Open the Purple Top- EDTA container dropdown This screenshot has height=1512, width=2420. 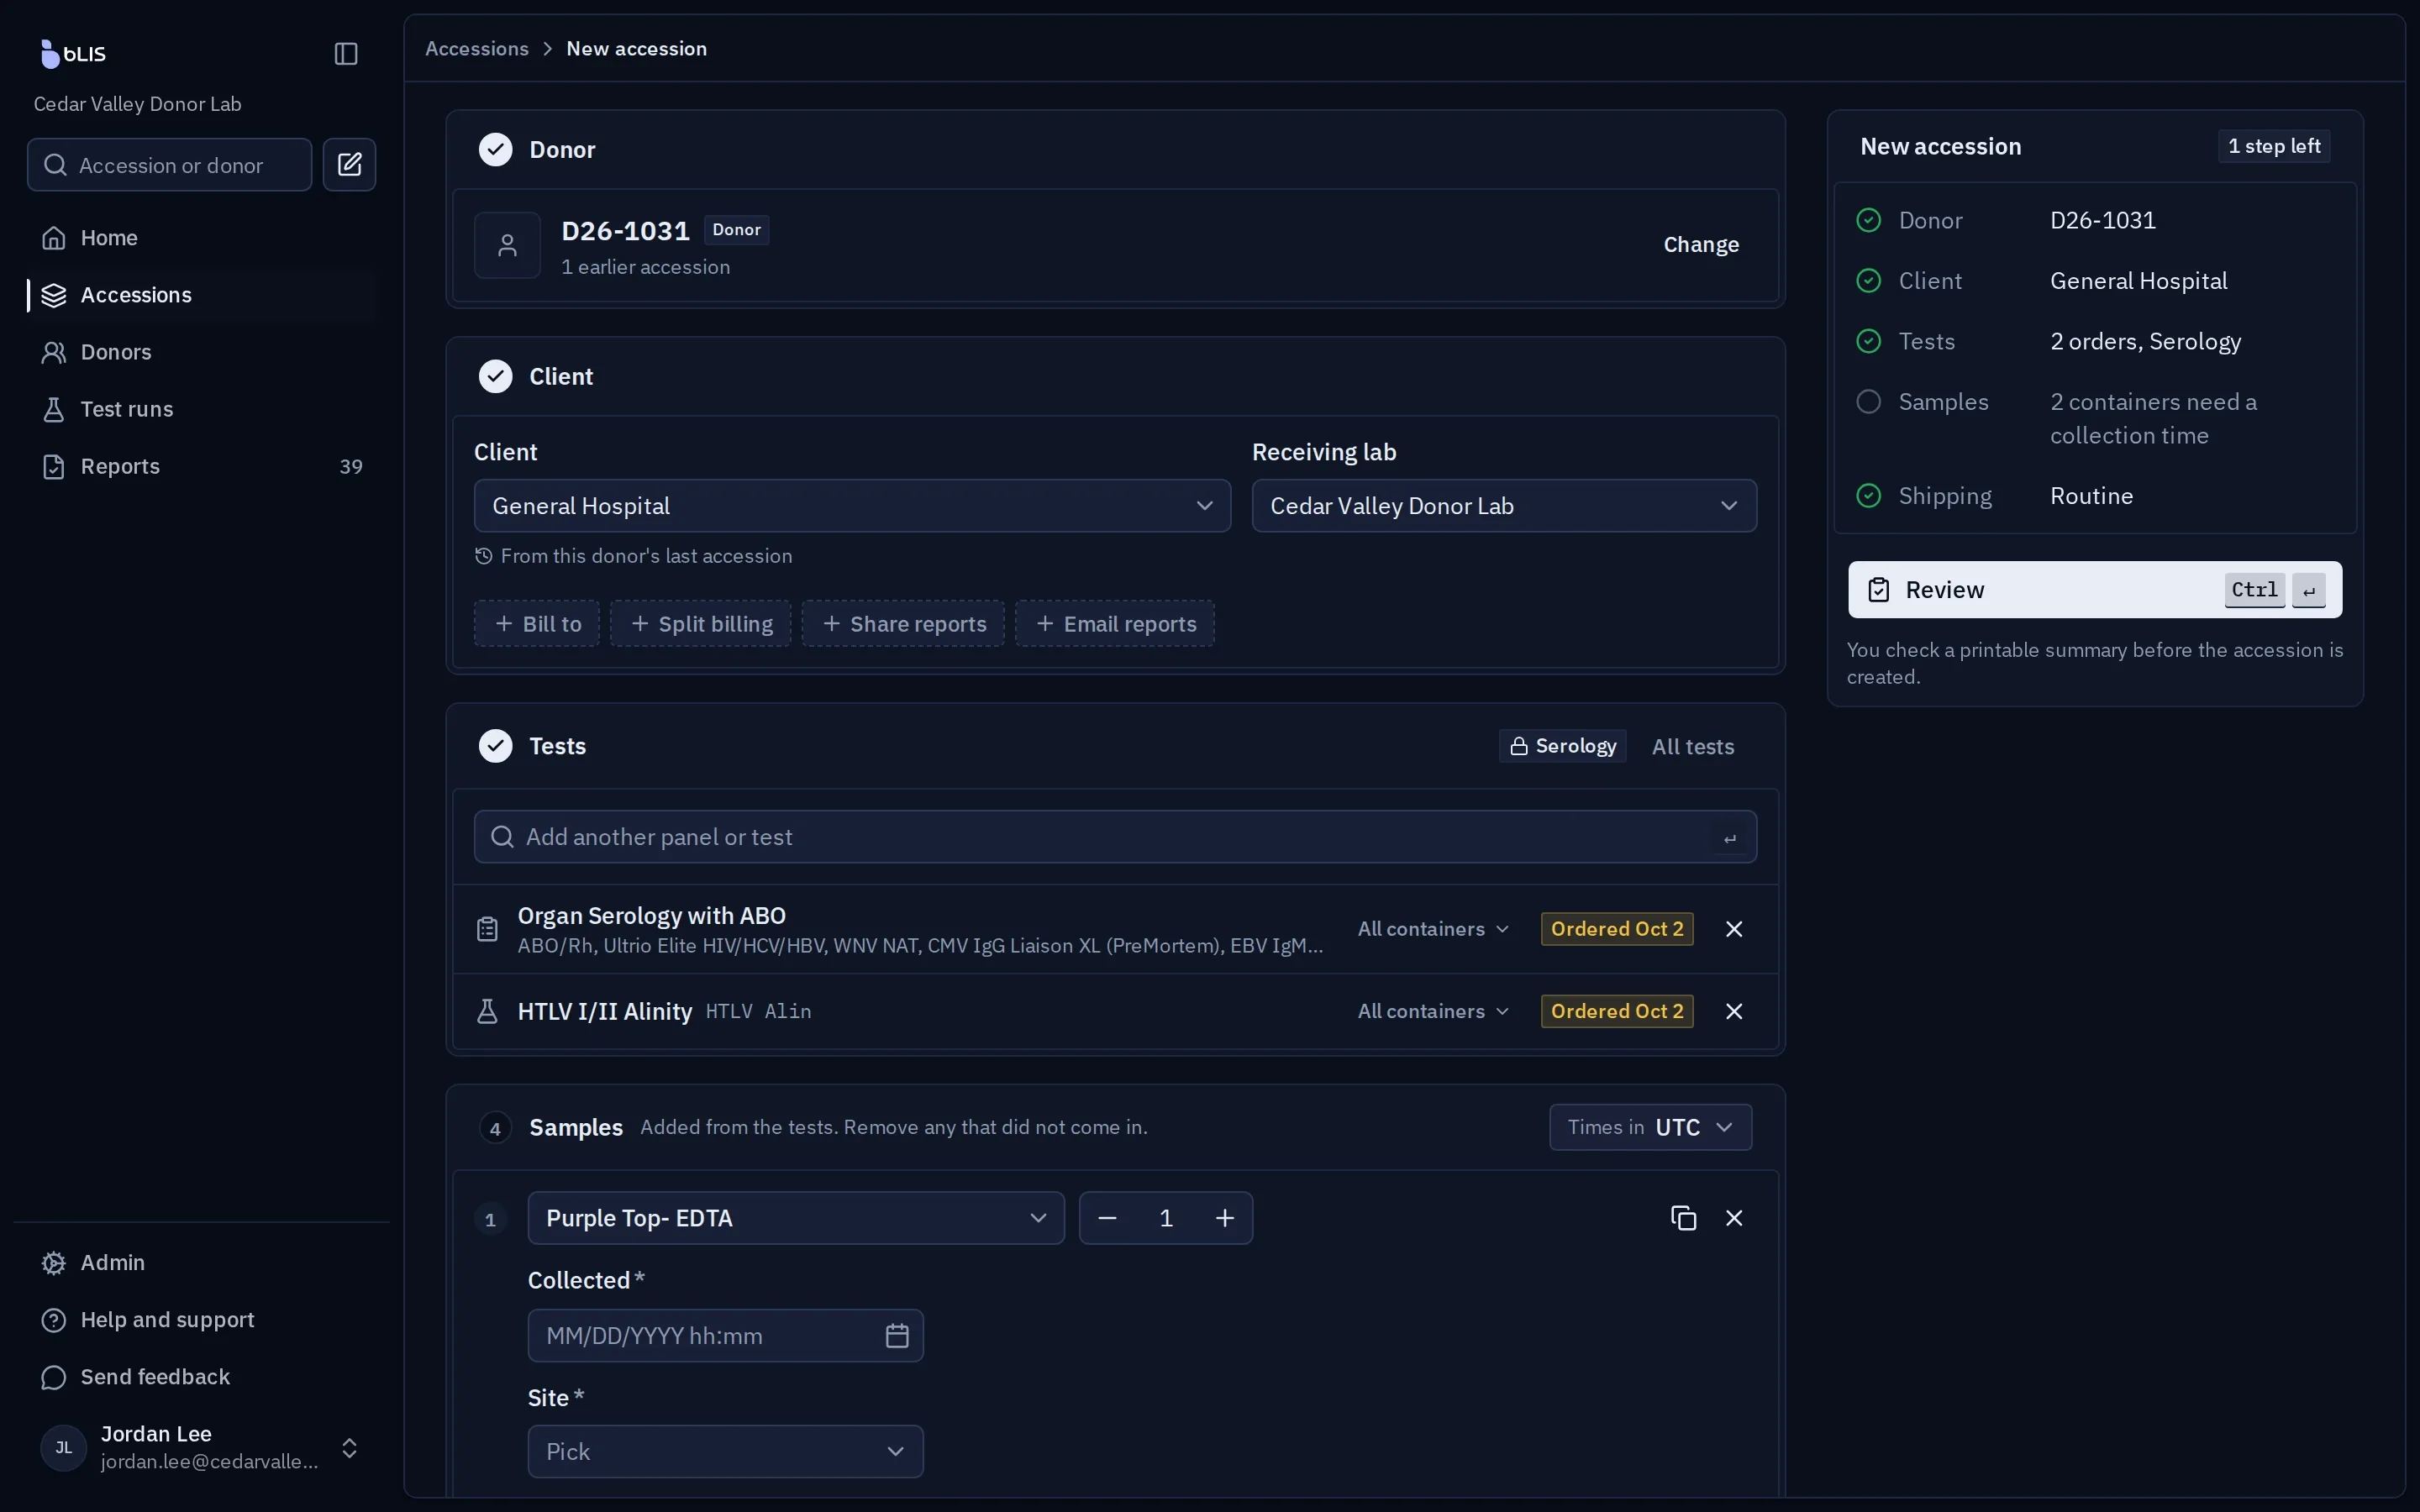point(796,1217)
